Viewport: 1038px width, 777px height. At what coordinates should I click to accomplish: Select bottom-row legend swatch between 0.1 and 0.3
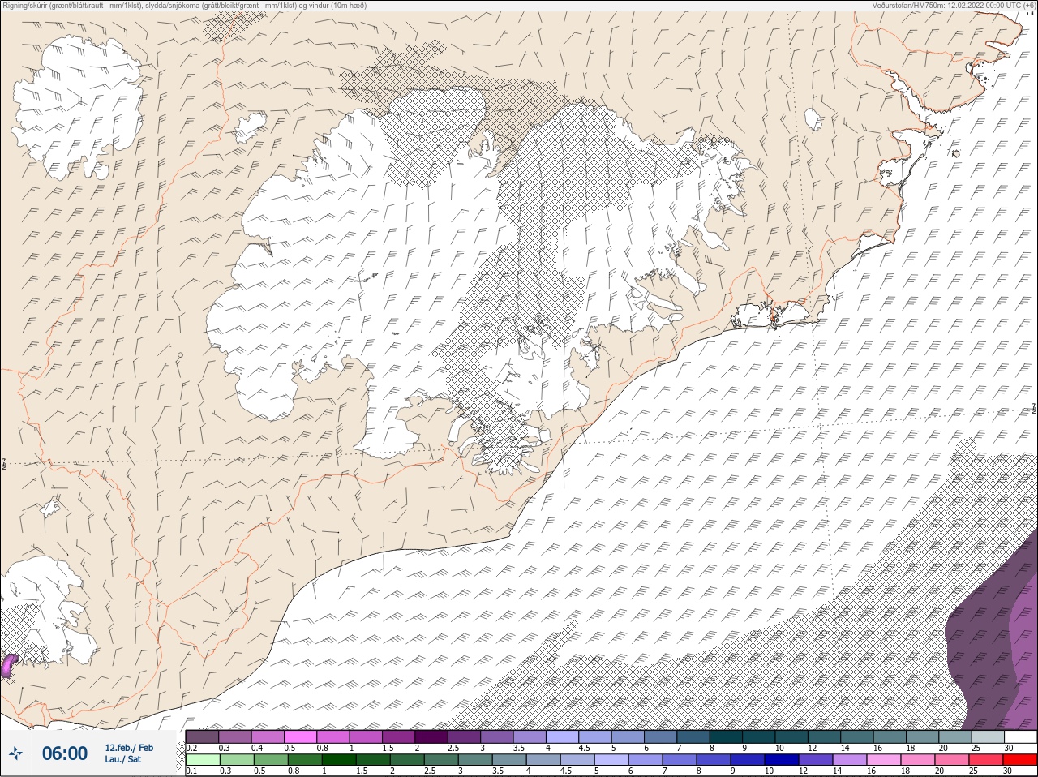click(x=203, y=760)
